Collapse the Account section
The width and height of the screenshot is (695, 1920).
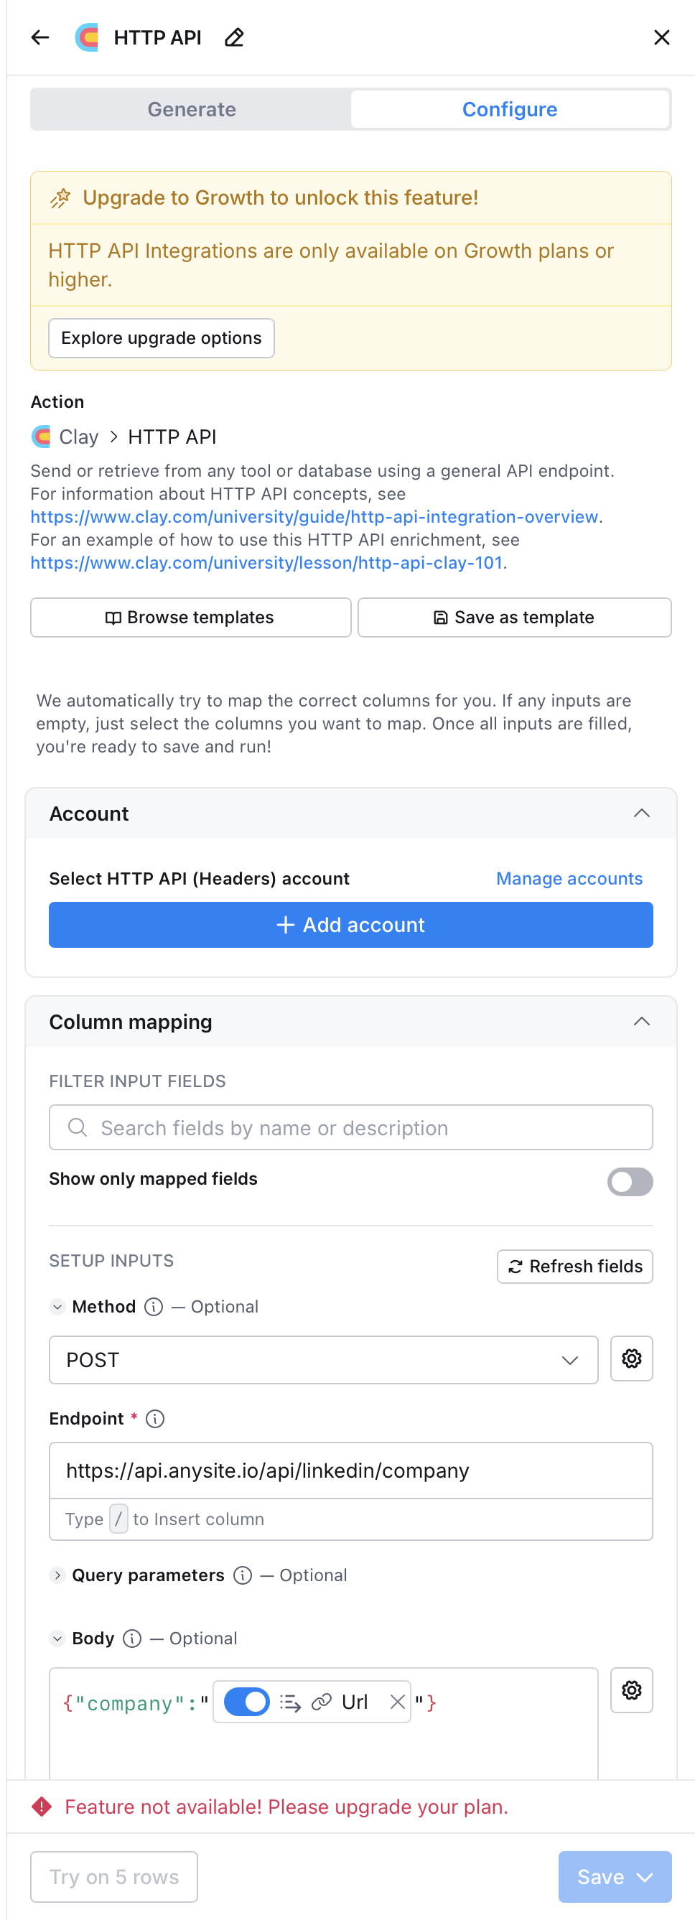click(x=642, y=814)
